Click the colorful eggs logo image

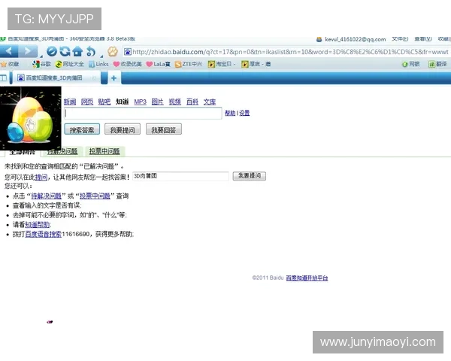click(x=31, y=118)
